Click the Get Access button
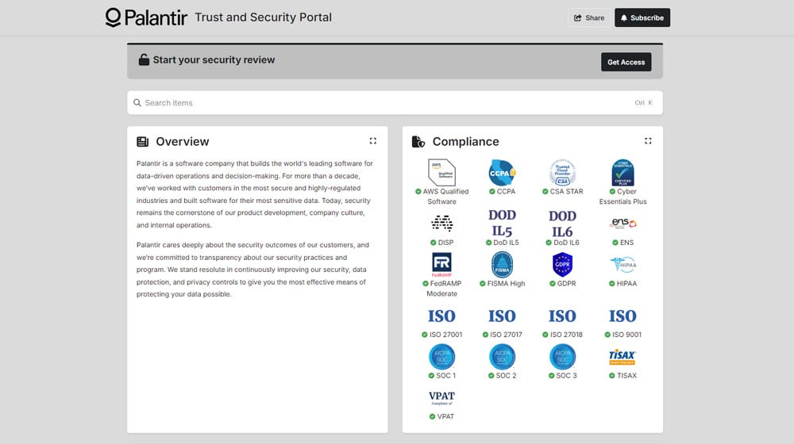This screenshot has height=444, width=794. 626,62
